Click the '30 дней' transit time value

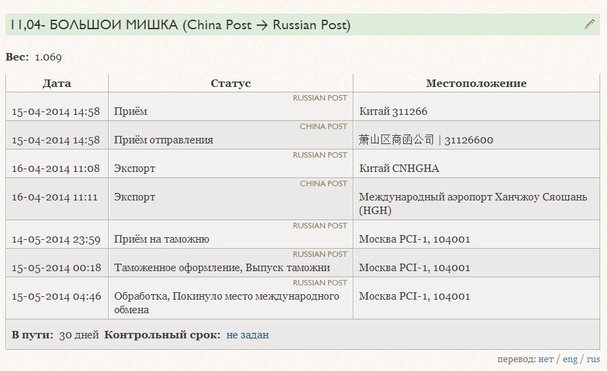coord(79,335)
